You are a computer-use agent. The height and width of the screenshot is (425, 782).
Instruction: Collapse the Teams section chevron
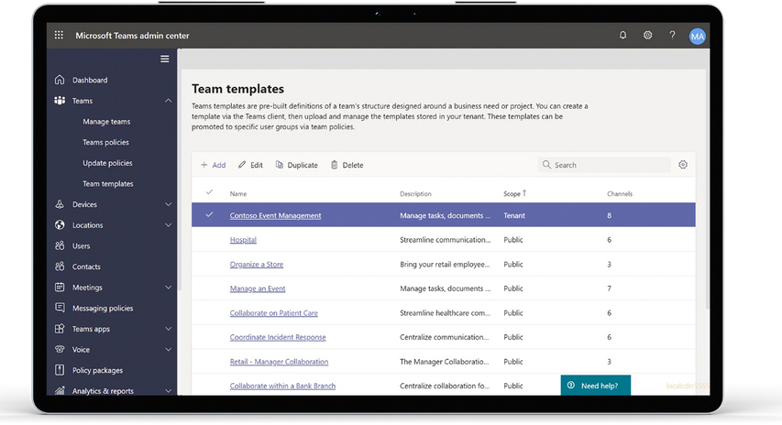[x=168, y=101]
